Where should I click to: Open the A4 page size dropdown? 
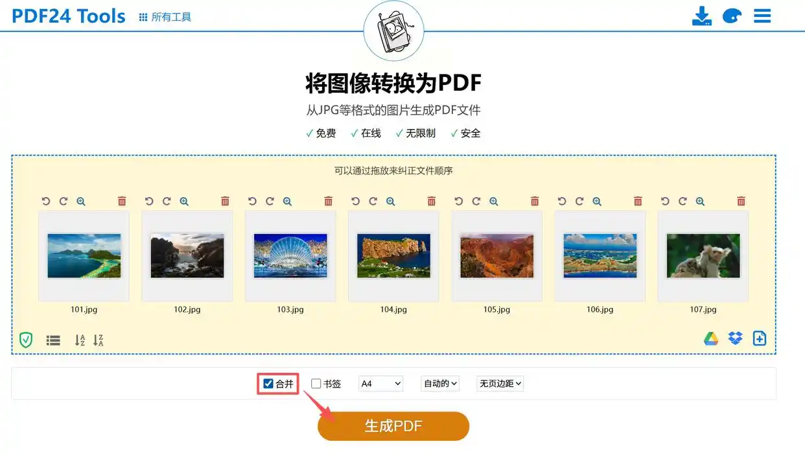381,384
